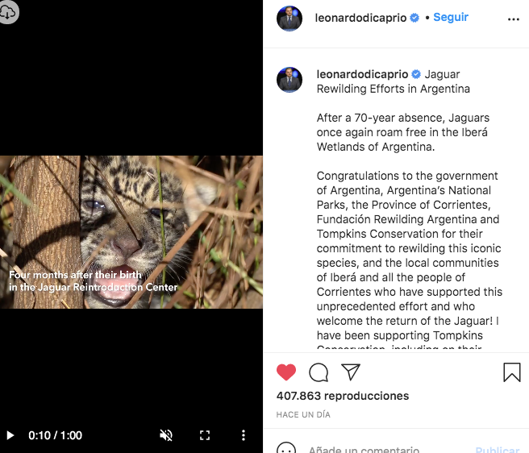Click Seguir to follow leonardodicaprio

[451, 17]
